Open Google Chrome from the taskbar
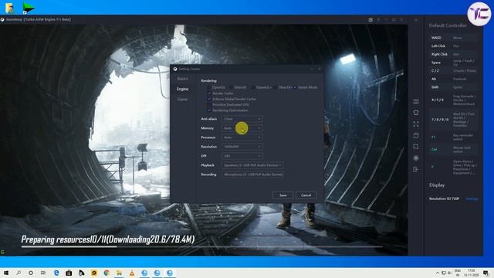This screenshot has height=278, width=494. [107, 273]
